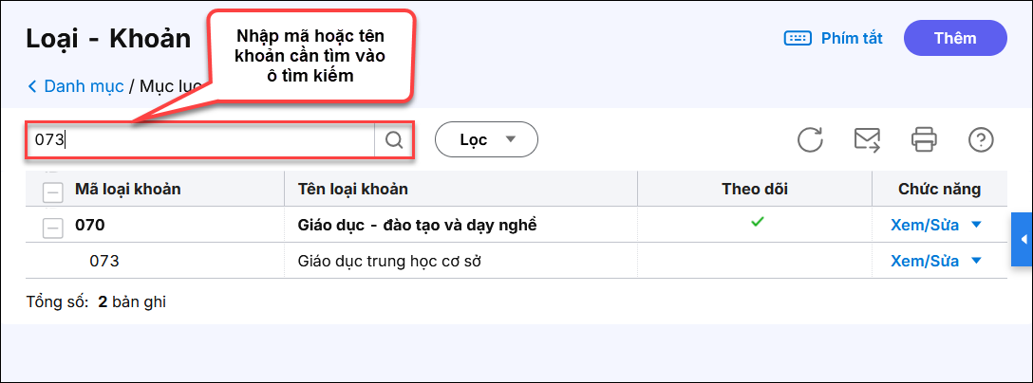This screenshot has height=383, width=1033.
Task: Click the back chevron before Danh mục
Action: (x=33, y=86)
